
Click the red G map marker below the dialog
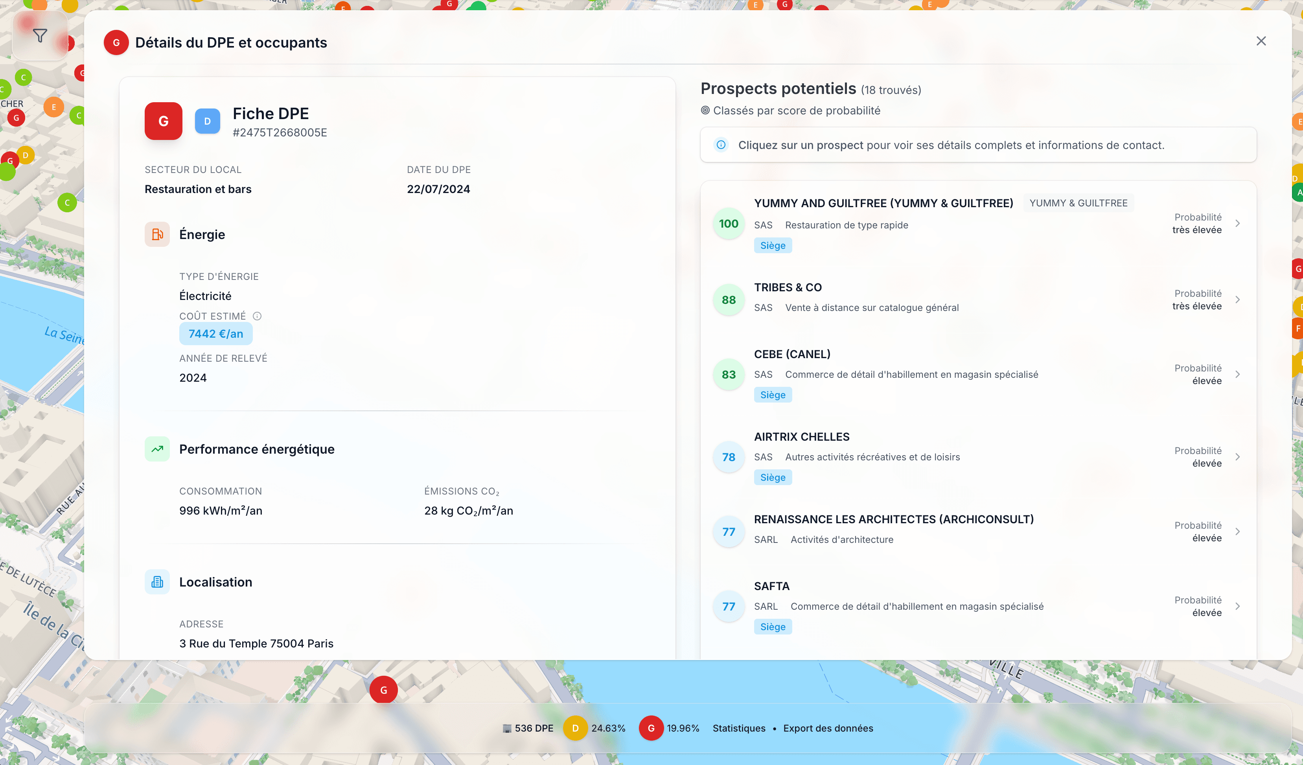tap(384, 690)
